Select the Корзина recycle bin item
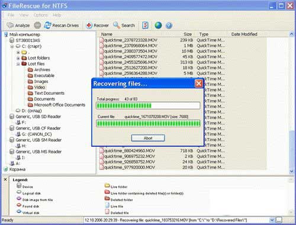Viewport: 296px width, 225px height. pos(17,169)
